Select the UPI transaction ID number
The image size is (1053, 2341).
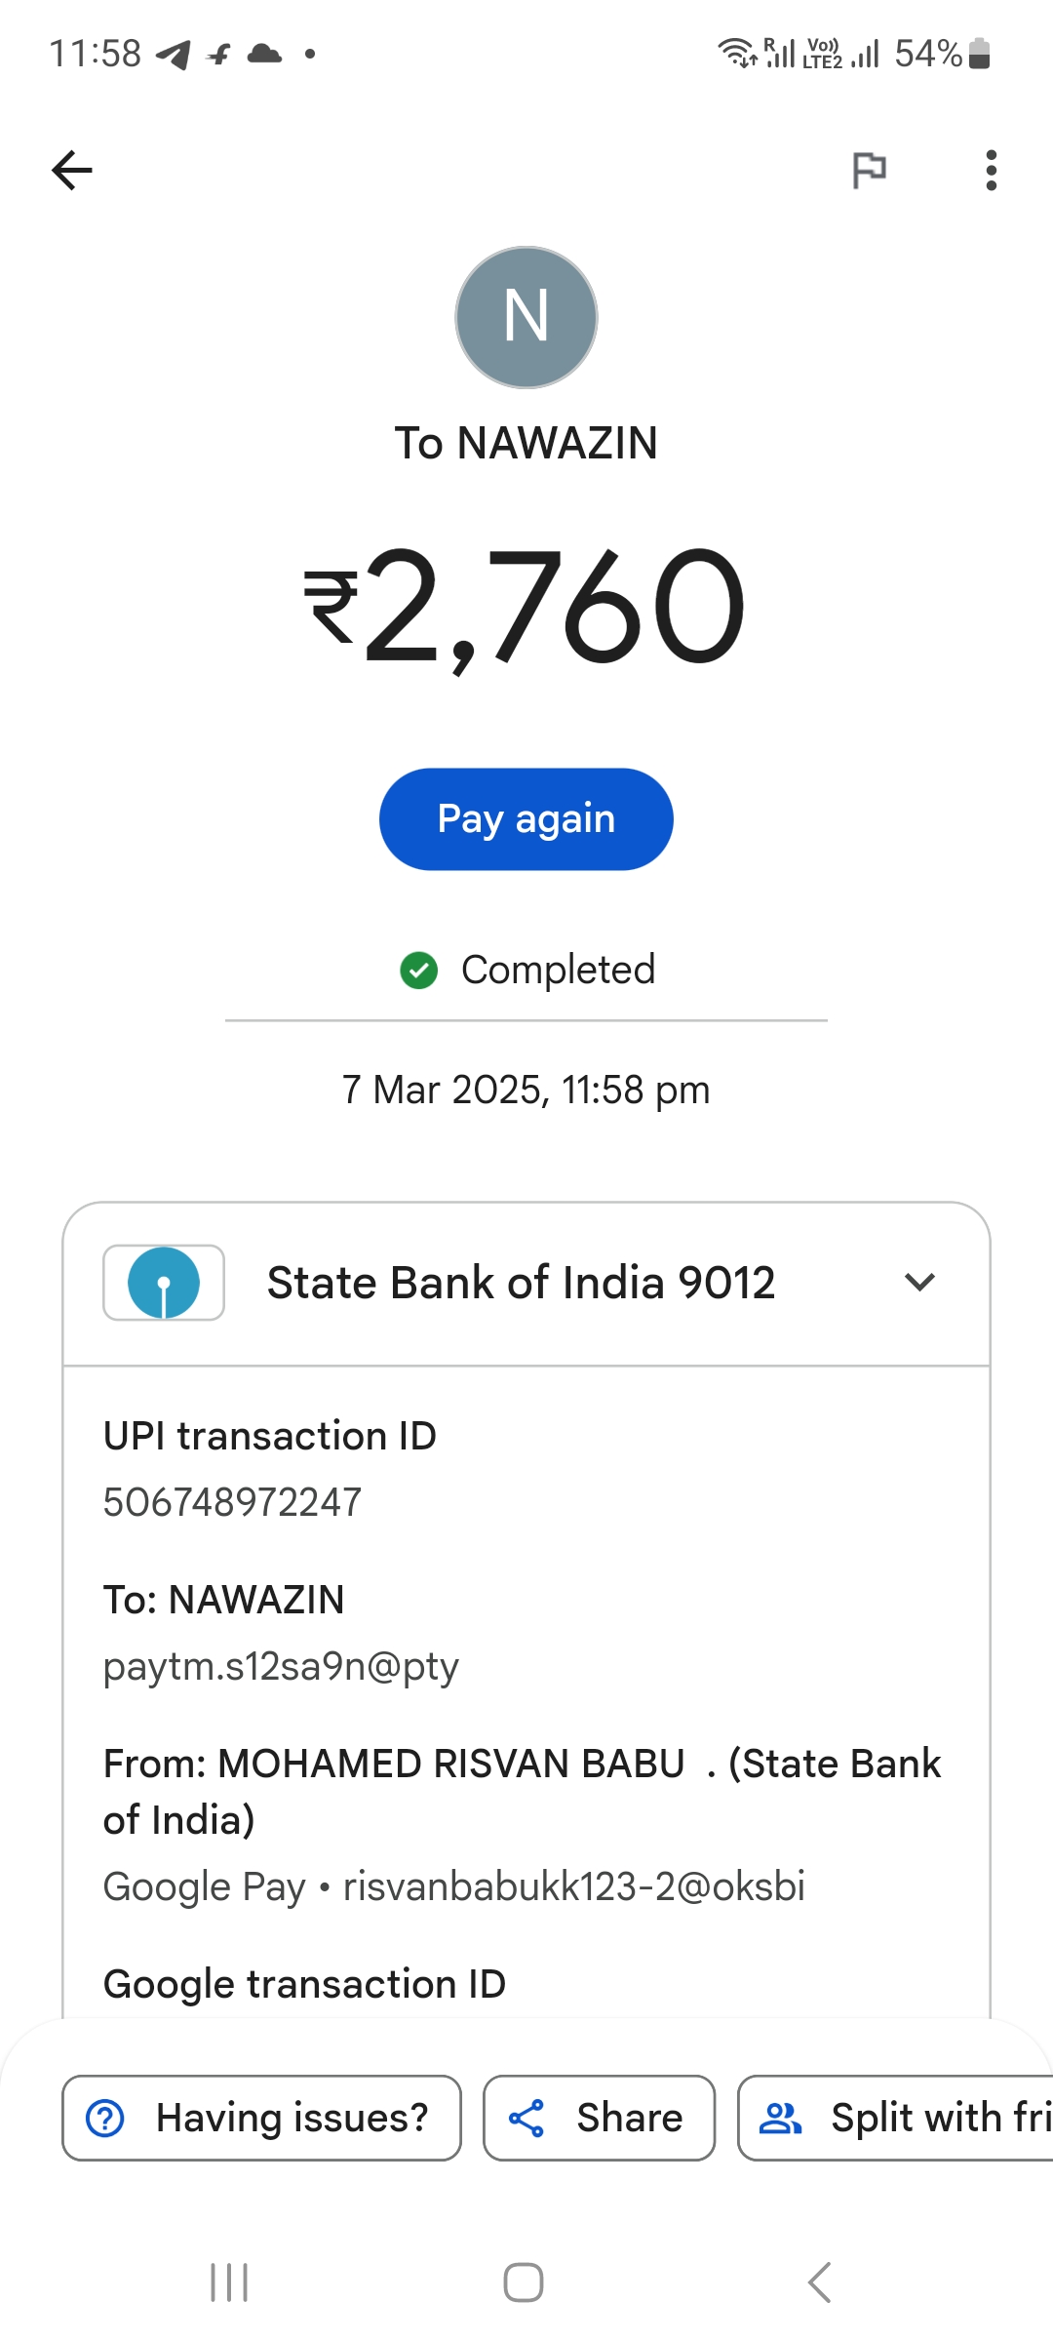[232, 1502]
